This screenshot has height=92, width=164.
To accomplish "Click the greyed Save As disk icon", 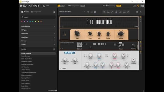I will tap(92, 12).
